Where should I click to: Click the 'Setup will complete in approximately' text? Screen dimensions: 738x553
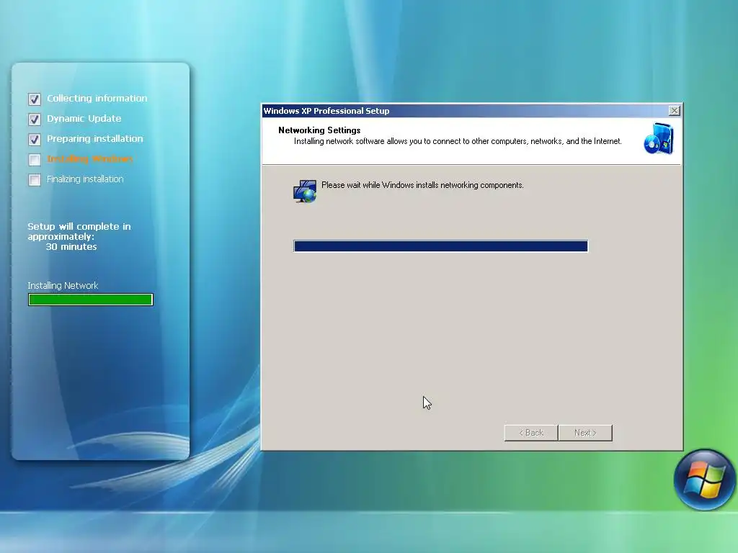[x=79, y=231]
